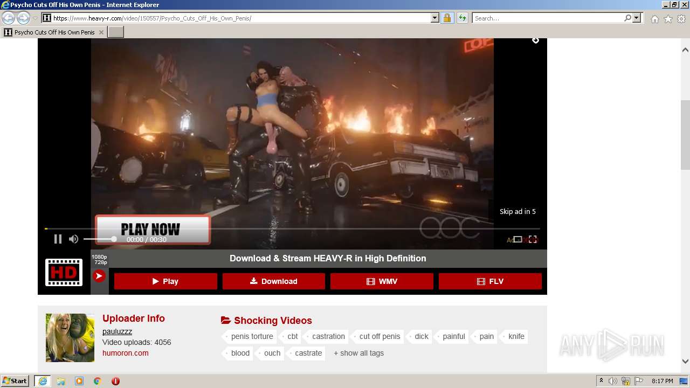The height and width of the screenshot is (388, 690).
Task: Click the search magnifier icon
Action: pyautogui.click(x=627, y=18)
